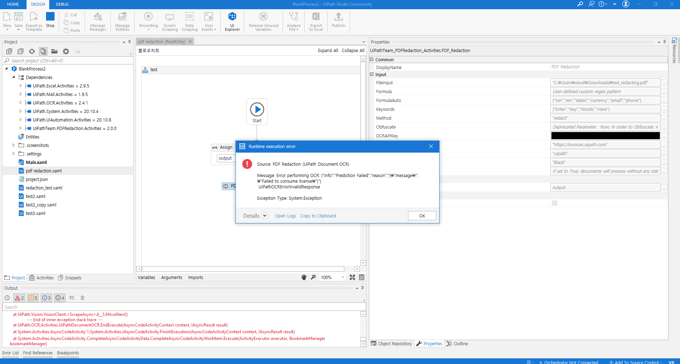This screenshot has width=680, height=364.
Task: Open the Snippets panel tab
Action: (70, 278)
